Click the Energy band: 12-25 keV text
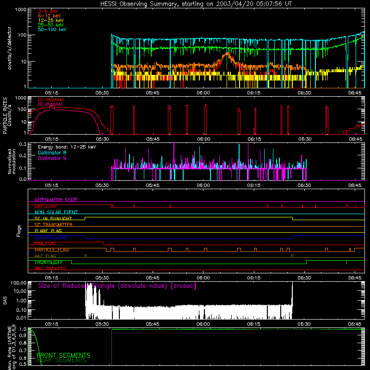The image size is (370, 370). click(x=67, y=147)
